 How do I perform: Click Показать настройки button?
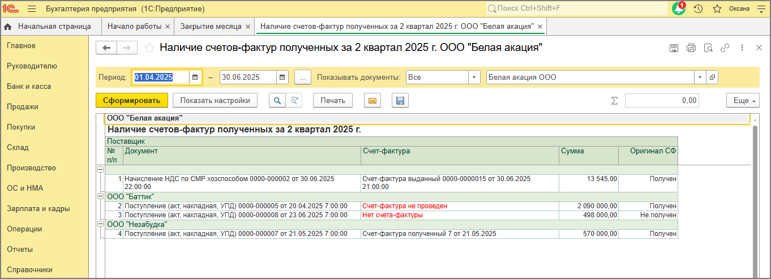pos(215,101)
